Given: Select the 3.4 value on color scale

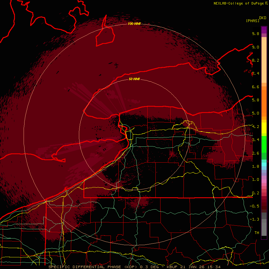Looking at the screenshot, I should [256, 140].
